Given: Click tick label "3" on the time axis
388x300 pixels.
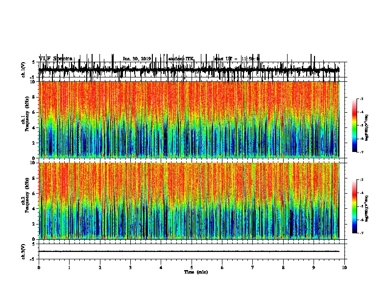Looking at the screenshot, I should [130, 268].
